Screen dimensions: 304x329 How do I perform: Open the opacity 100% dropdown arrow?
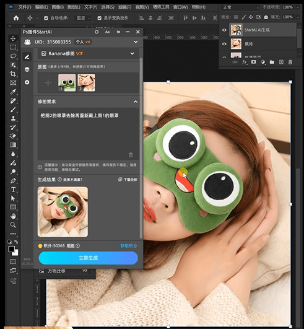click(x=298, y=7)
